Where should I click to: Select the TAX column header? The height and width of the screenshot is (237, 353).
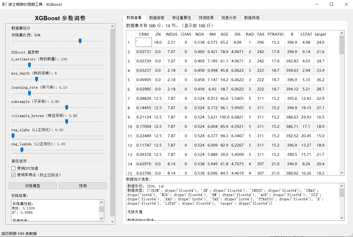tap(260, 34)
